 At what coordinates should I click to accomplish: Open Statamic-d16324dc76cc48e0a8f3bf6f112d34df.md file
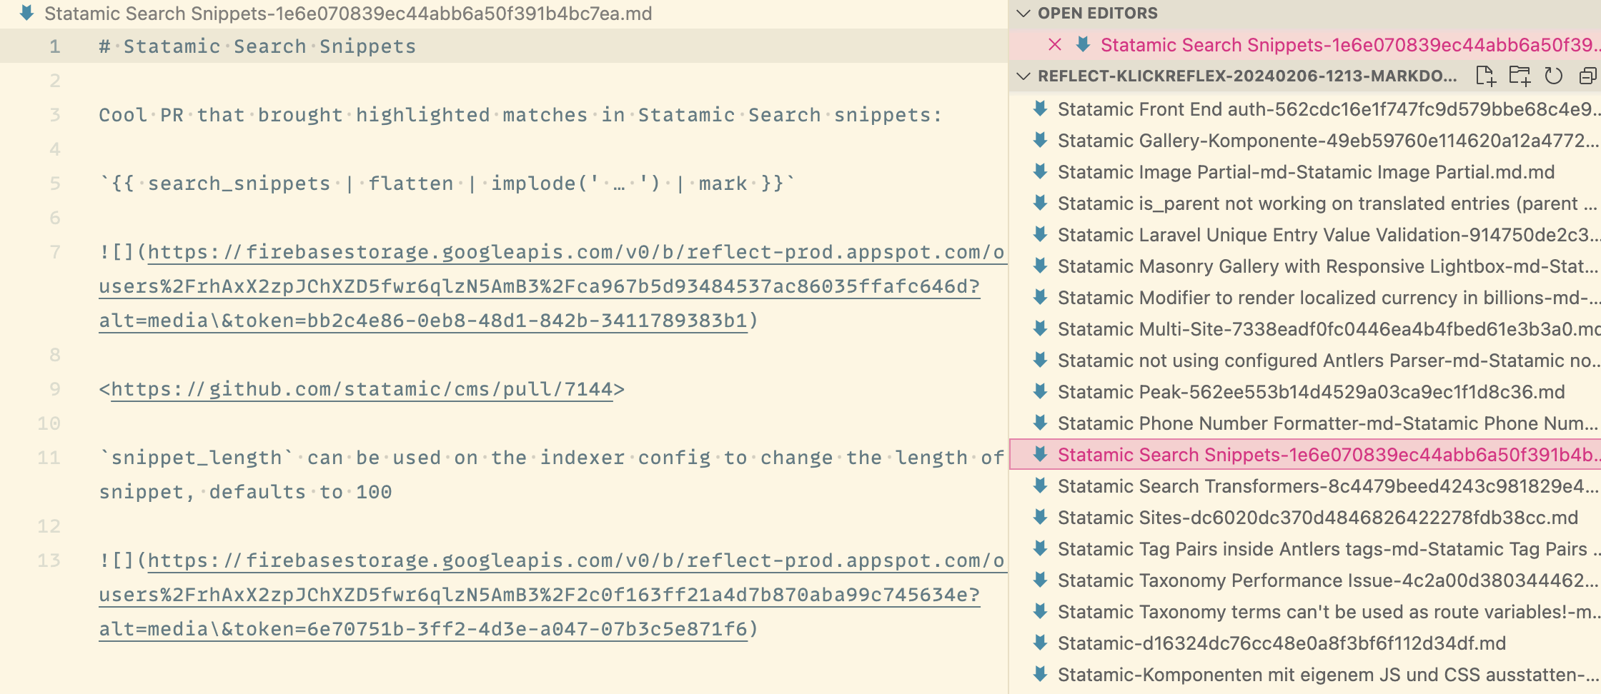pyautogui.click(x=1305, y=643)
